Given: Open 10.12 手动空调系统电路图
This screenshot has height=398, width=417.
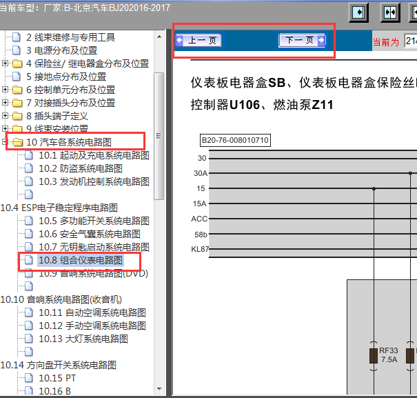Looking at the screenshot, I should [92, 326].
